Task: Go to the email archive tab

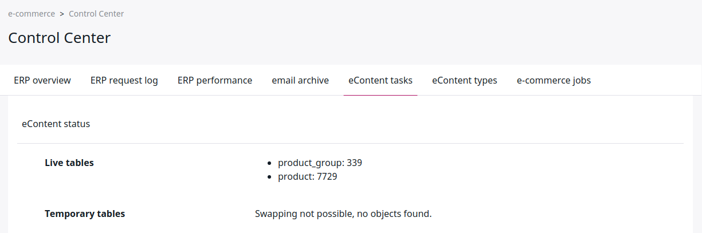Action: click(300, 80)
